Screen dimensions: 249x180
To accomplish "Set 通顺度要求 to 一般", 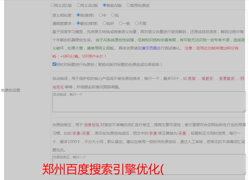I will click(121, 23).
